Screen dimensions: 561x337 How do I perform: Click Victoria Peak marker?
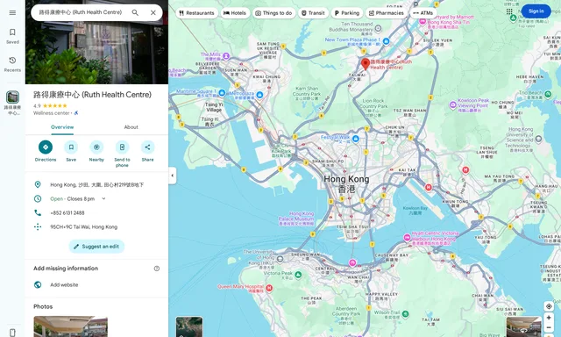pos(298,275)
